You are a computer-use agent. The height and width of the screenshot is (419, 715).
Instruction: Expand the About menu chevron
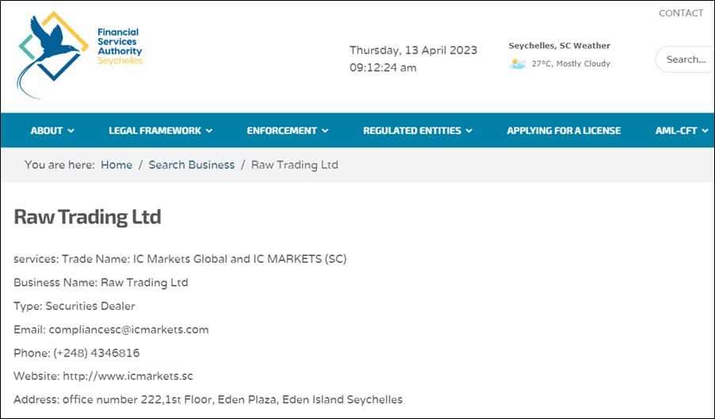point(71,131)
